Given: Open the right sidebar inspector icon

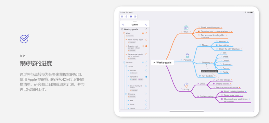Looking at the screenshot, I should pos(135,17).
